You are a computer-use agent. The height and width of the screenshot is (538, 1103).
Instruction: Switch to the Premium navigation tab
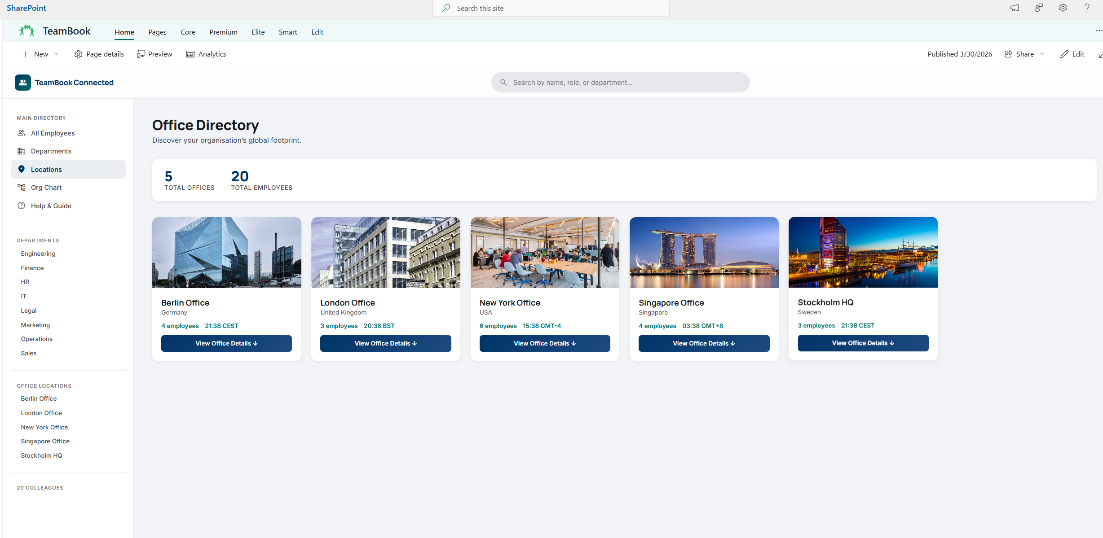223,32
